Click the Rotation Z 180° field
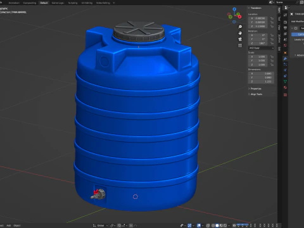 point(258,43)
